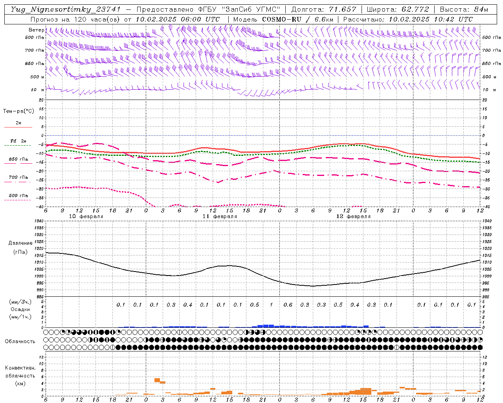Click the station title Yug_Nignesortimky_23741
The width and height of the screenshot is (503, 403).
coord(66,9)
